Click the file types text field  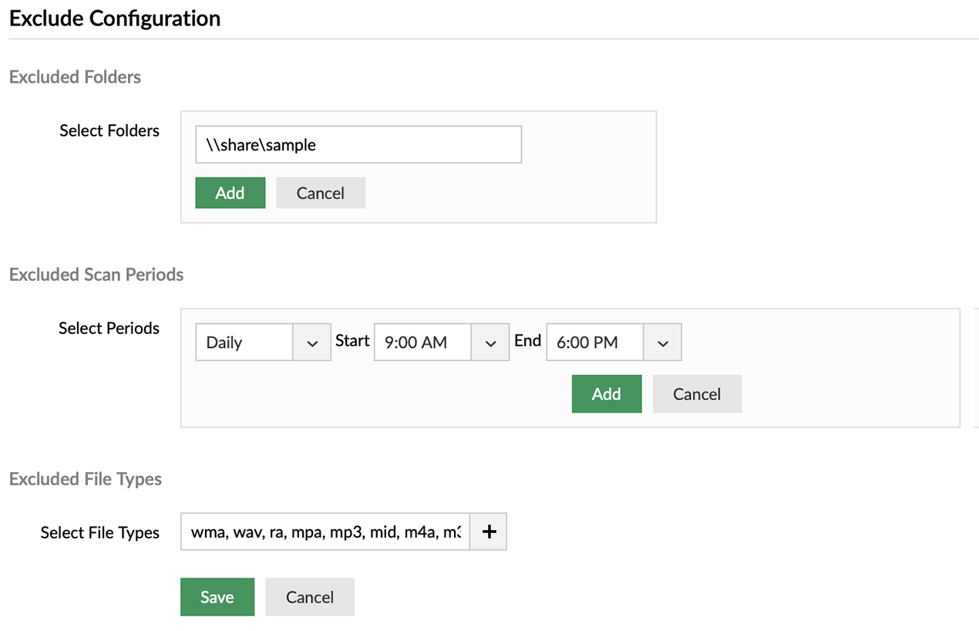coord(325,531)
